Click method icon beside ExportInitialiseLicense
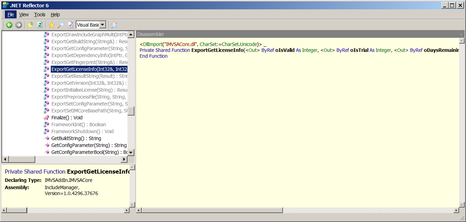Viewport: 466px width, 222px height. [x=47, y=90]
